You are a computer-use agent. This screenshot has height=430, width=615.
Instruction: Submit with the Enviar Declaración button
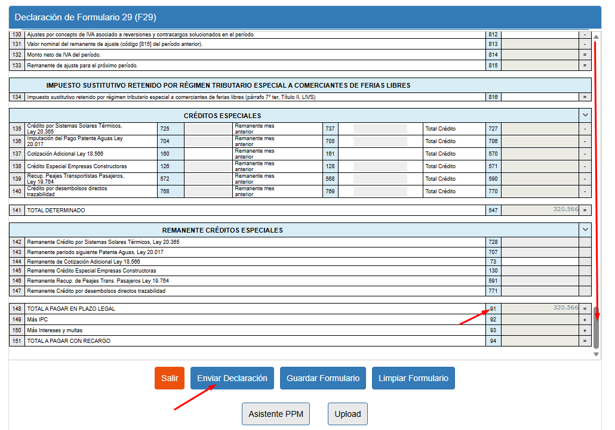point(232,378)
